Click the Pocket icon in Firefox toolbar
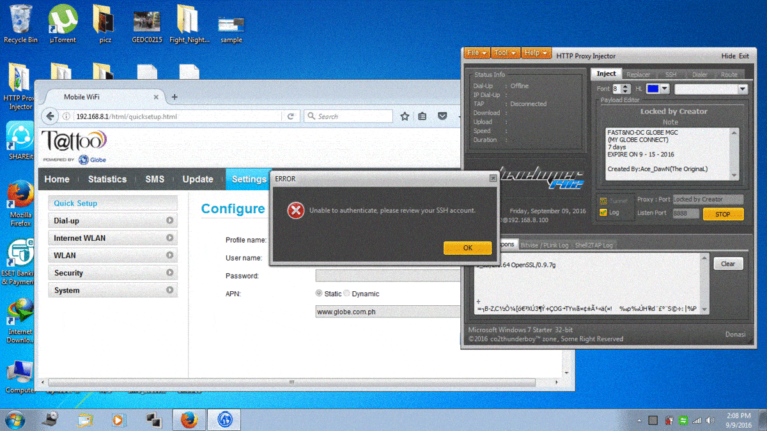Image resolution: width=767 pixels, height=431 pixels. coord(442,116)
